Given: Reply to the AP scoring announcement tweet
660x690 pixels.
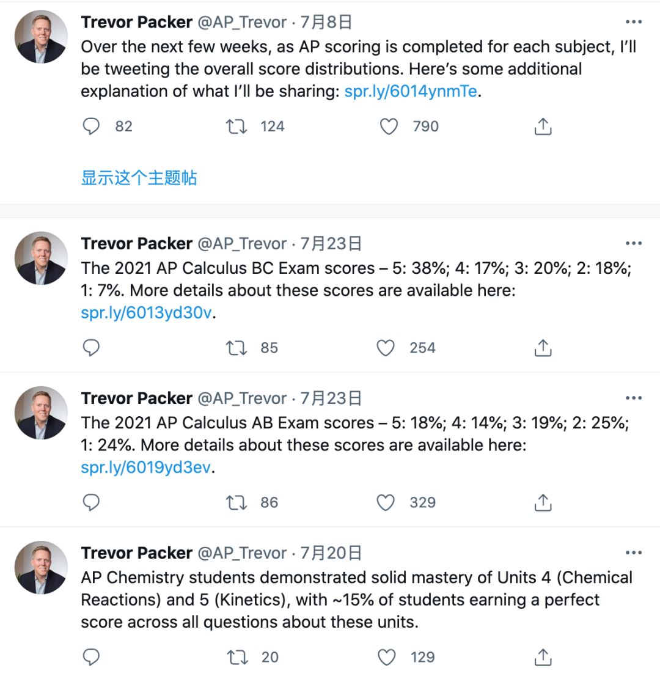Looking at the screenshot, I should click(91, 127).
